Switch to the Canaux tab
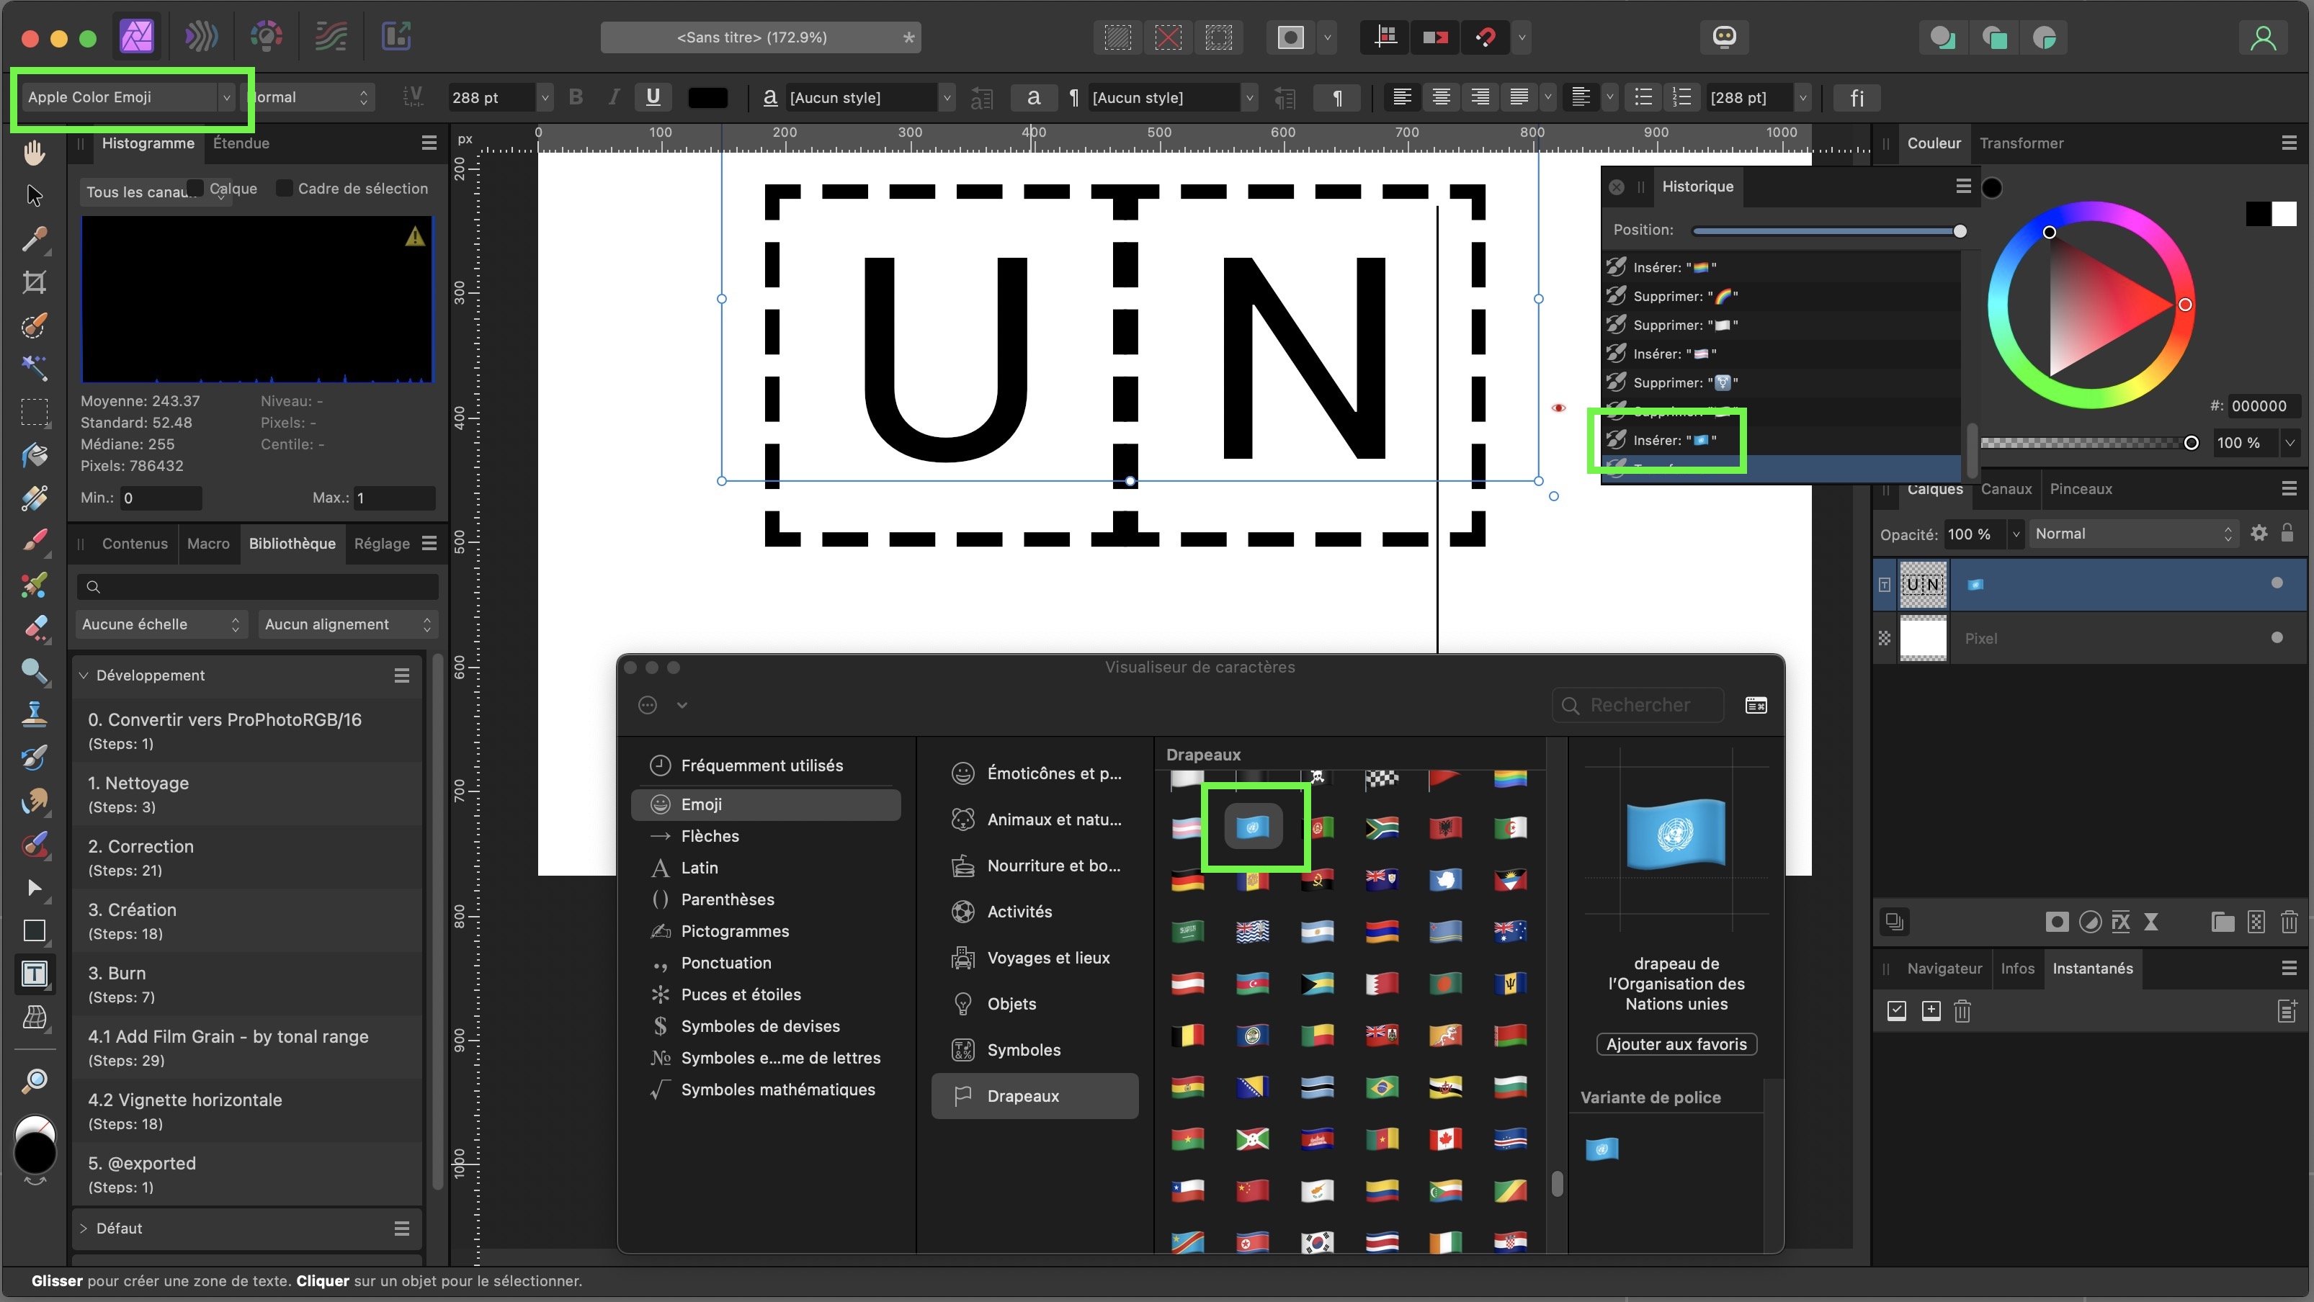Viewport: 2314px width, 1302px height. pos(2006,490)
